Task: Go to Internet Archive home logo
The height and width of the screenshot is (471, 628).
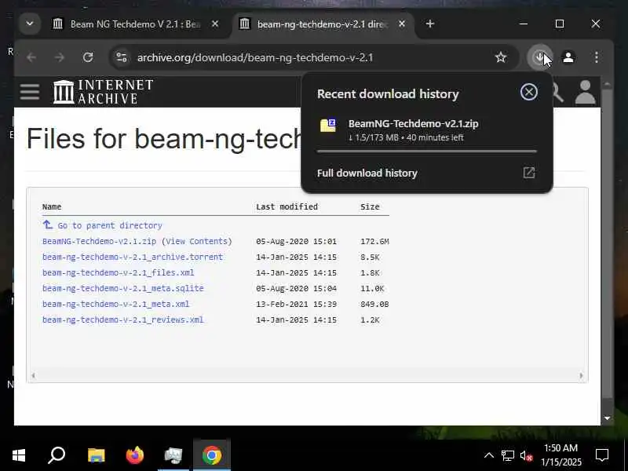Action: [x=104, y=92]
